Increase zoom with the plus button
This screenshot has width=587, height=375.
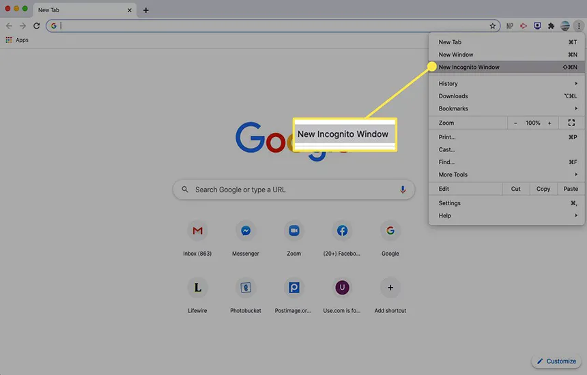tap(549, 123)
